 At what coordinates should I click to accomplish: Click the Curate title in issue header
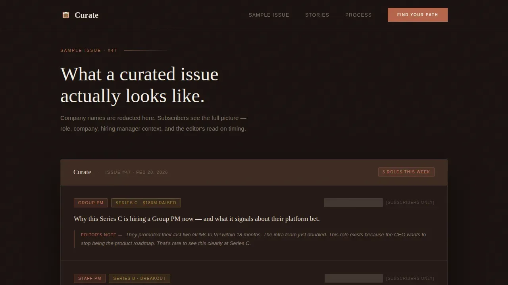82,172
